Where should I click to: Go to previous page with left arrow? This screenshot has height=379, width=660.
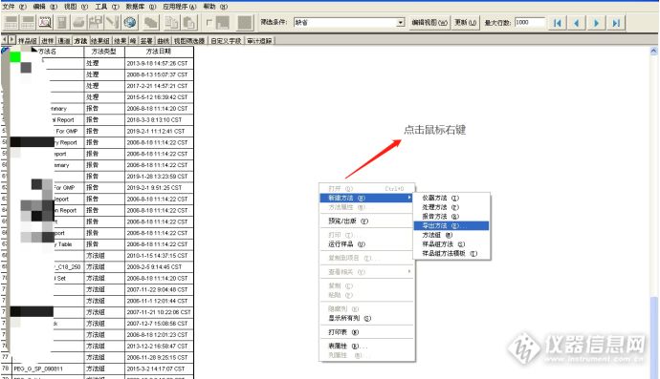coord(577,23)
